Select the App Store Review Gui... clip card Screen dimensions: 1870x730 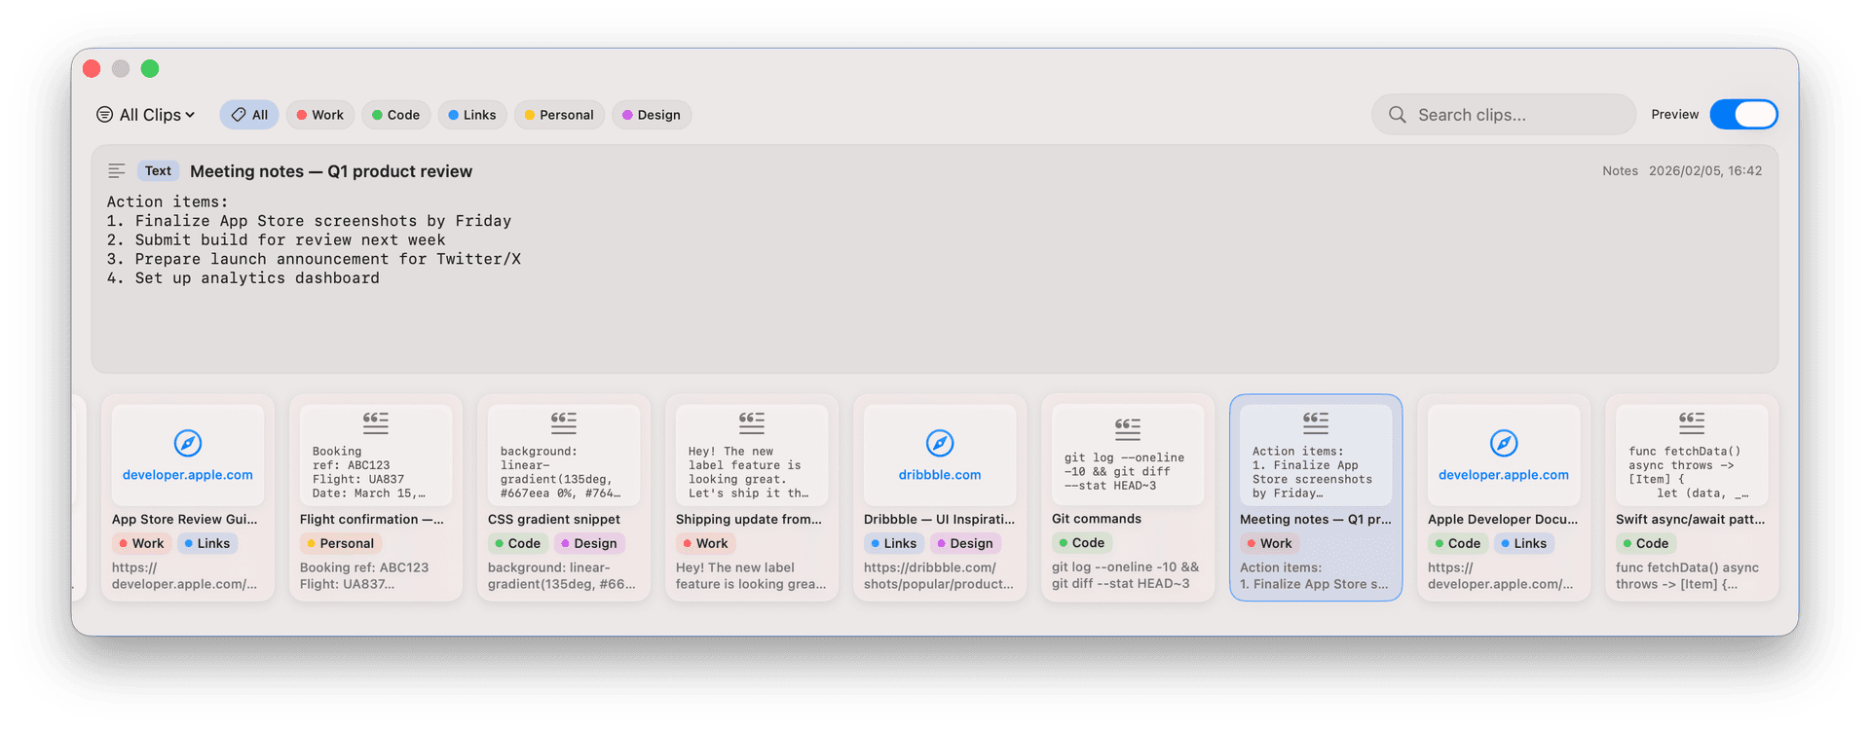coord(188,497)
